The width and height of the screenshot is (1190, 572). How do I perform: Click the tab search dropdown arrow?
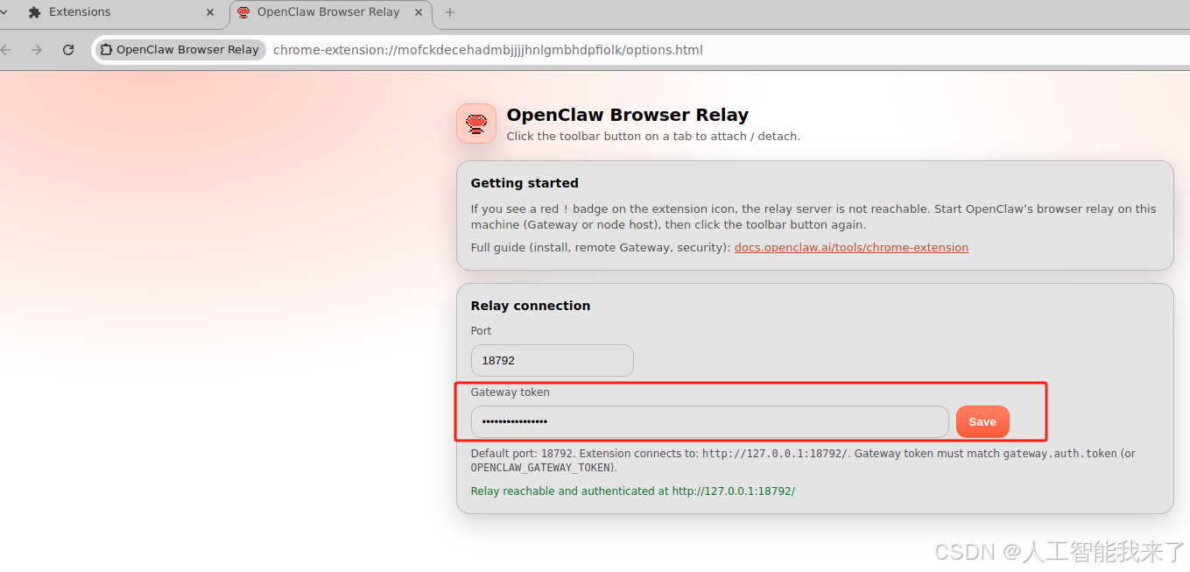tap(4, 12)
